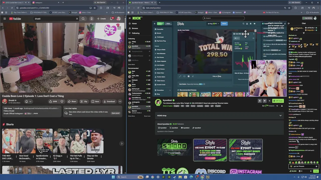The height and width of the screenshot is (180, 321).
Task: Show more followed channels in Kick sidebar
Action: pyautogui.click(x=131, y=64)
